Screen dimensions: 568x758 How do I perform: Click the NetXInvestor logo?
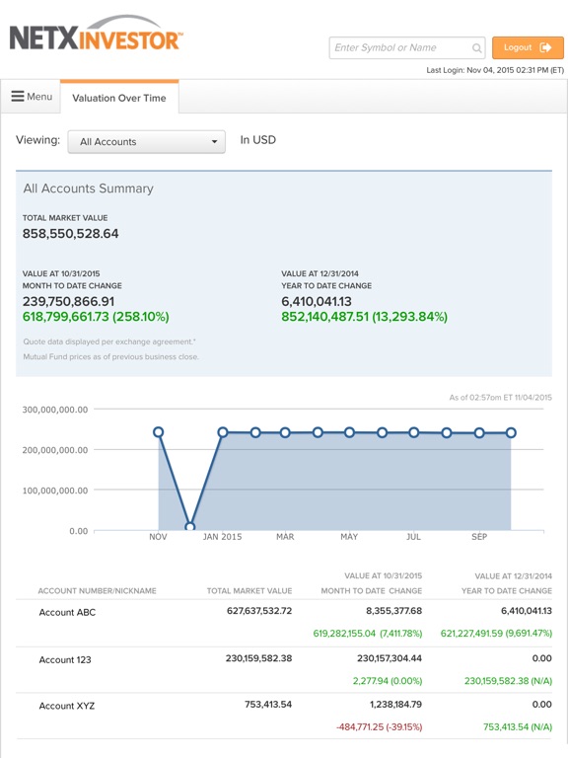click(x=96, y=33)
